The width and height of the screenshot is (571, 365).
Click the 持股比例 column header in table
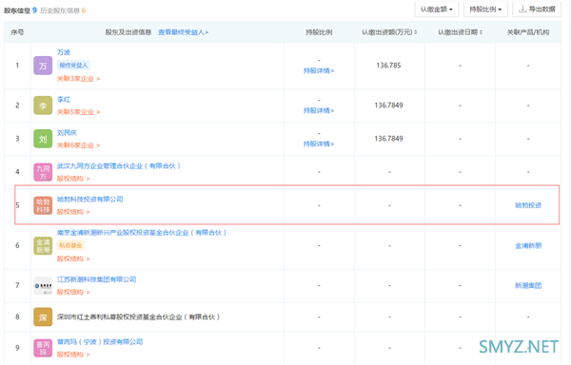[x=319, y=32]
